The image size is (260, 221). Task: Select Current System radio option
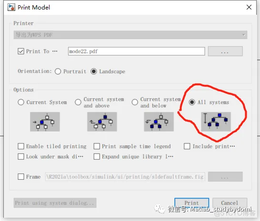coord(21,102)
